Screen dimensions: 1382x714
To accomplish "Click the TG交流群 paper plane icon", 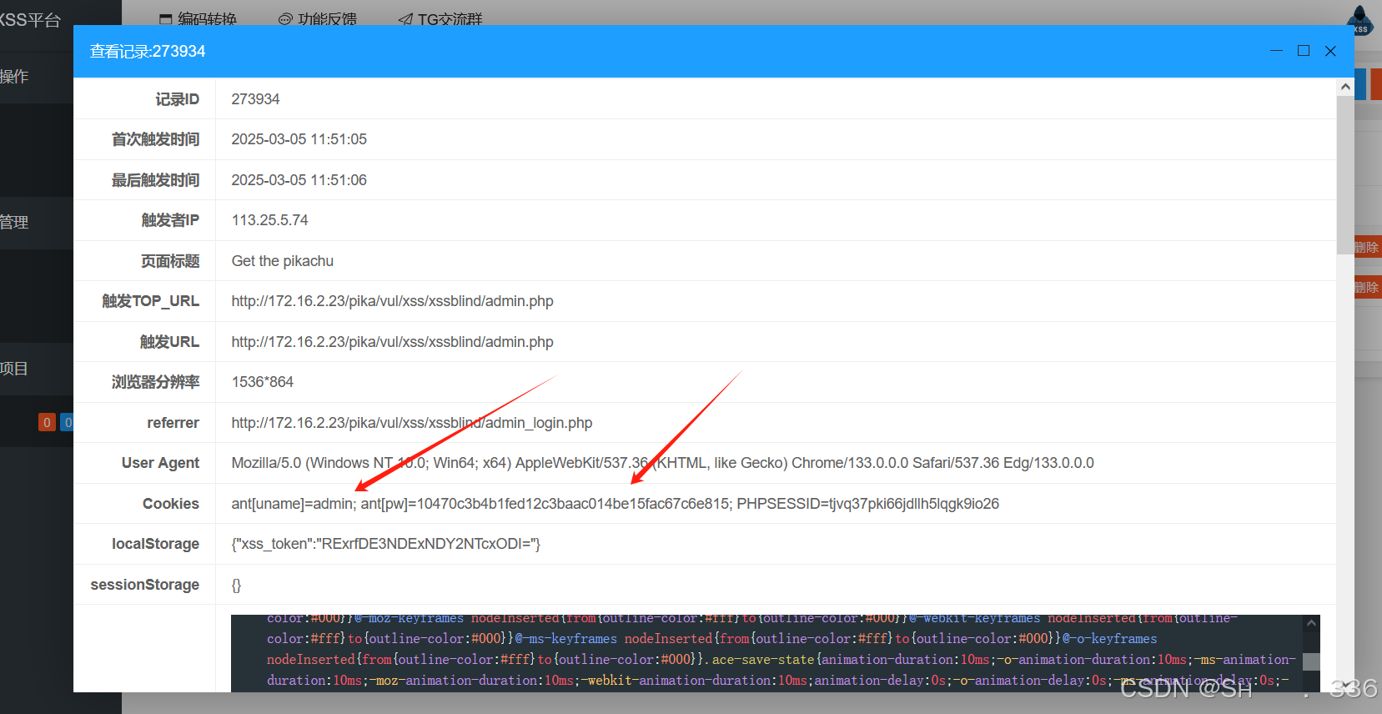I will click(405, 19).
